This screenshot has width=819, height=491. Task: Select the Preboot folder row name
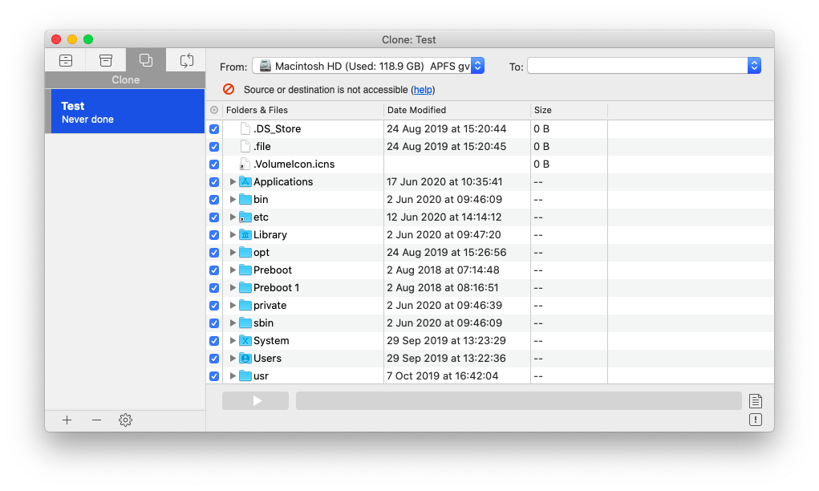click(273, 270)
